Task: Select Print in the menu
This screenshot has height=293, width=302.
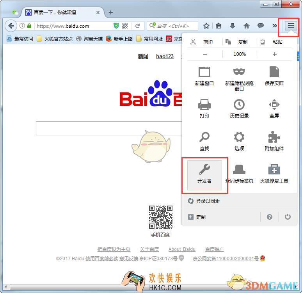Action: [204, 108]
